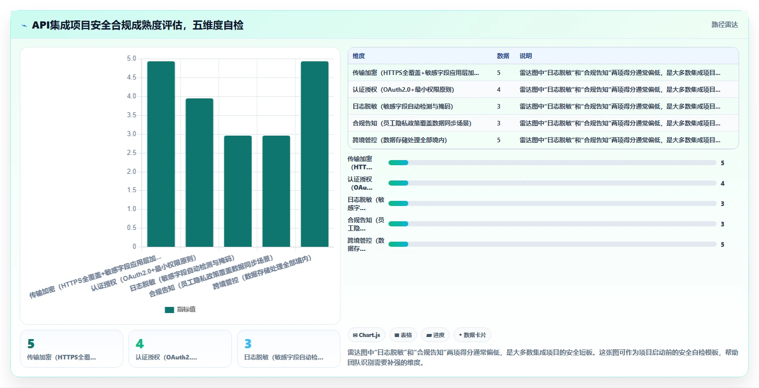
Task: Select the 数据卡片 chip
Action: (x=473, y=335)
